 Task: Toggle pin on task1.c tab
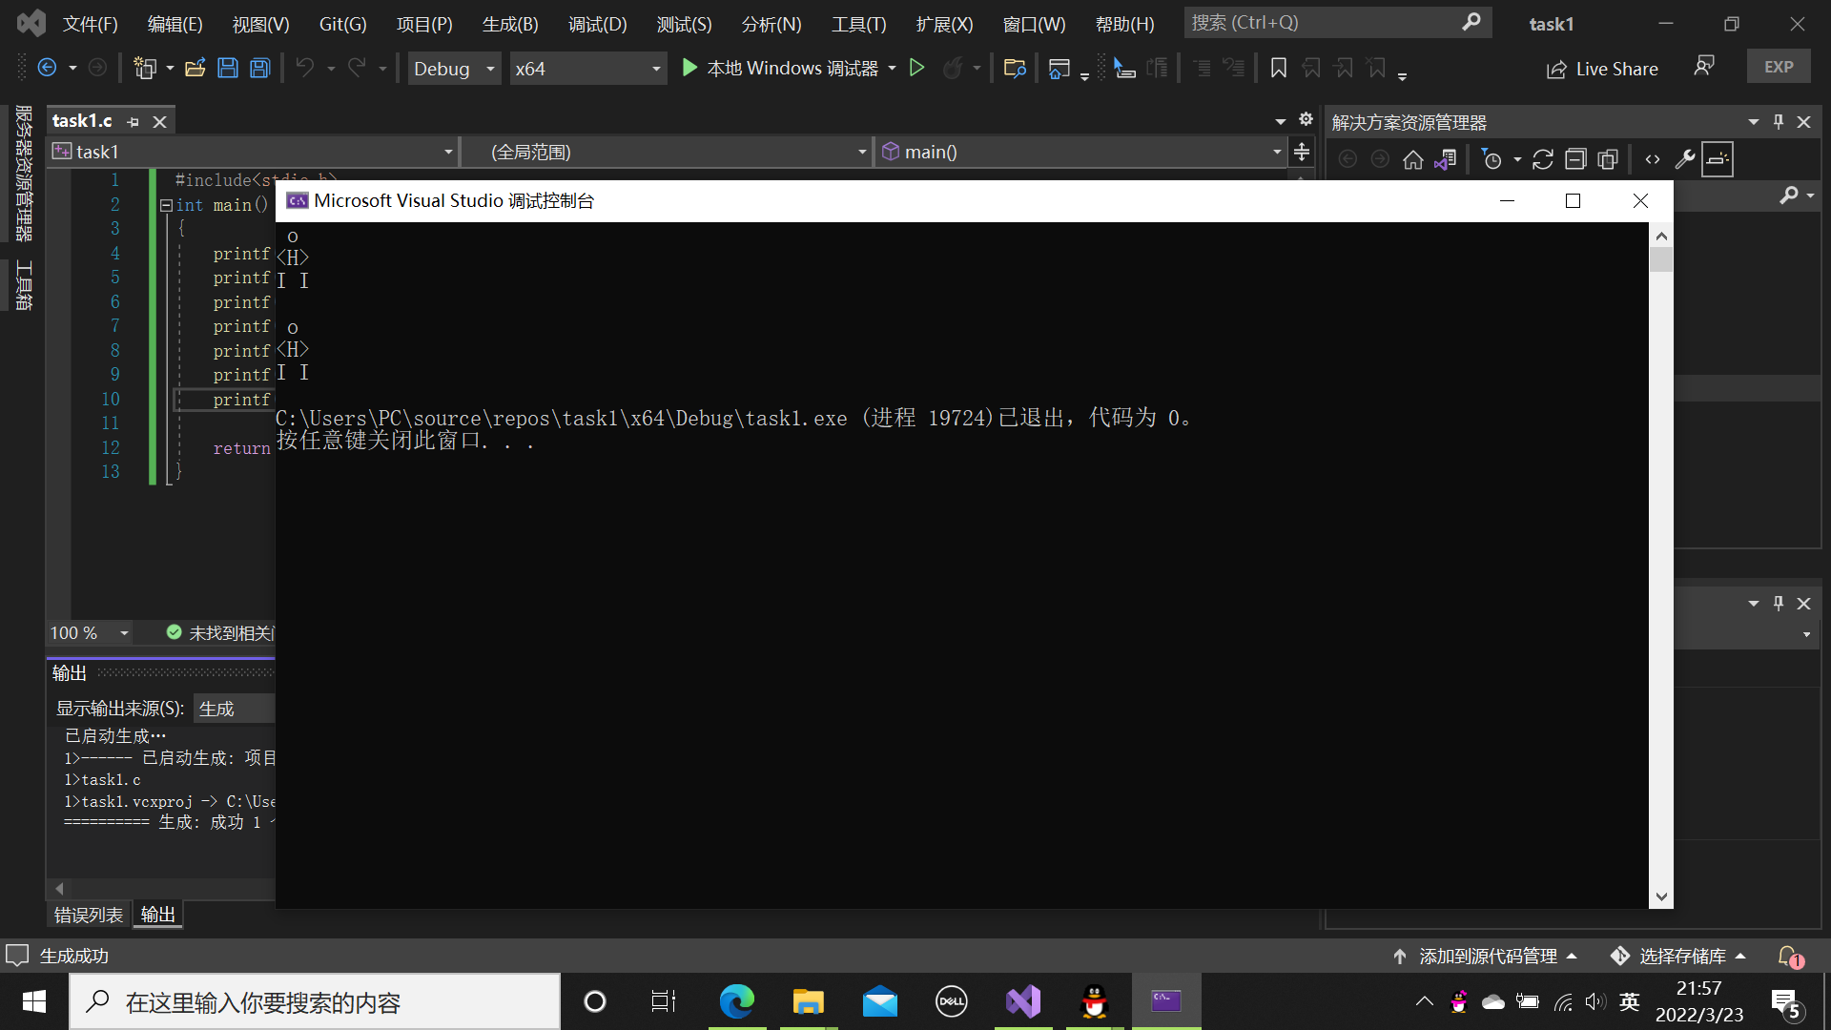click(134, 122)
